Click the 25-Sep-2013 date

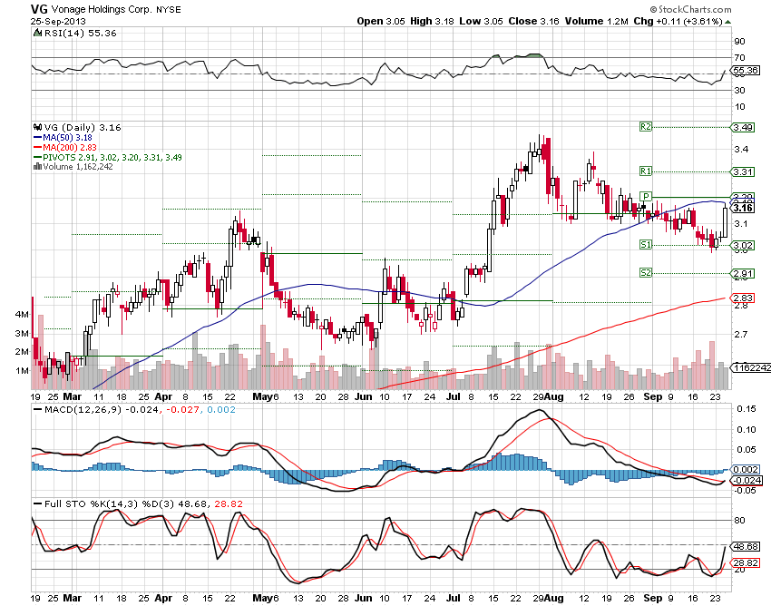point(58,22)
